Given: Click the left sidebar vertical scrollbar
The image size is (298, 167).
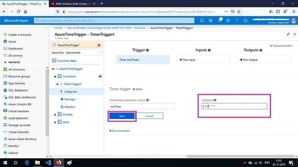Looking at the screenshot, I should pos(47,102).
